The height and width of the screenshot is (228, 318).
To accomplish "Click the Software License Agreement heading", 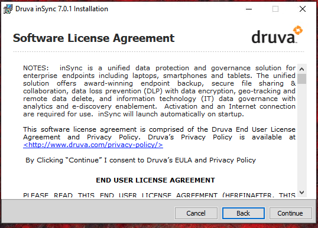I will point(94,38).
